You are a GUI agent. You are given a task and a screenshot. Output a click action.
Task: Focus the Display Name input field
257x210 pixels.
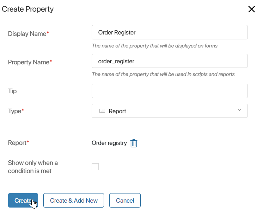click(170, 32)
